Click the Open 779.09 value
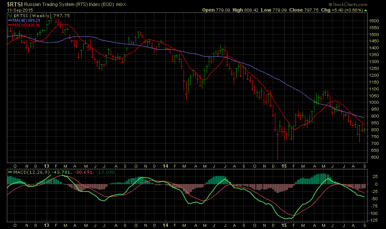Screen dimensions: 386x229 (x=216, y=10)
